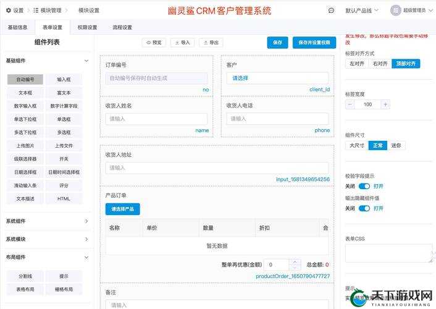Viewport: 436px width, 309px height.
Task: Click the 超级管理员 user avatar
Action: tap(395, 11)
